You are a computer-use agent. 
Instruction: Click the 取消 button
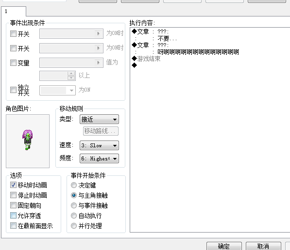click(263, 246)
